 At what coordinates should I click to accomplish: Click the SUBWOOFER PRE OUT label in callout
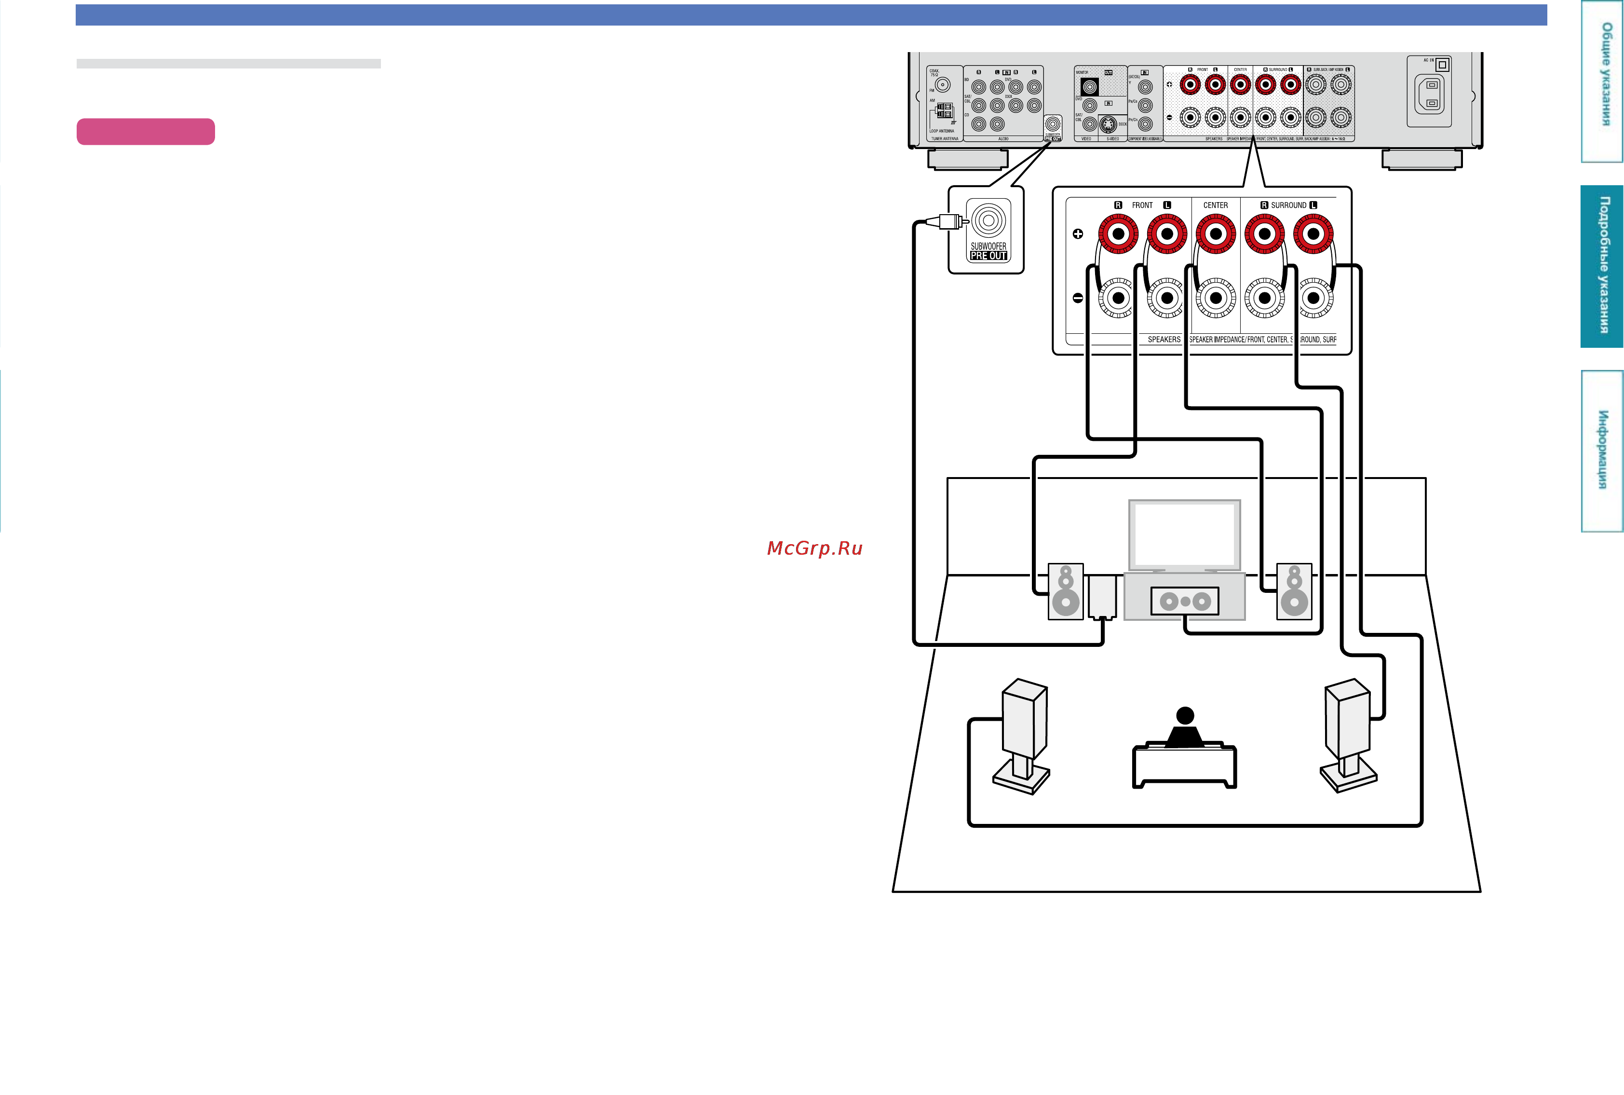pos(988,251)
